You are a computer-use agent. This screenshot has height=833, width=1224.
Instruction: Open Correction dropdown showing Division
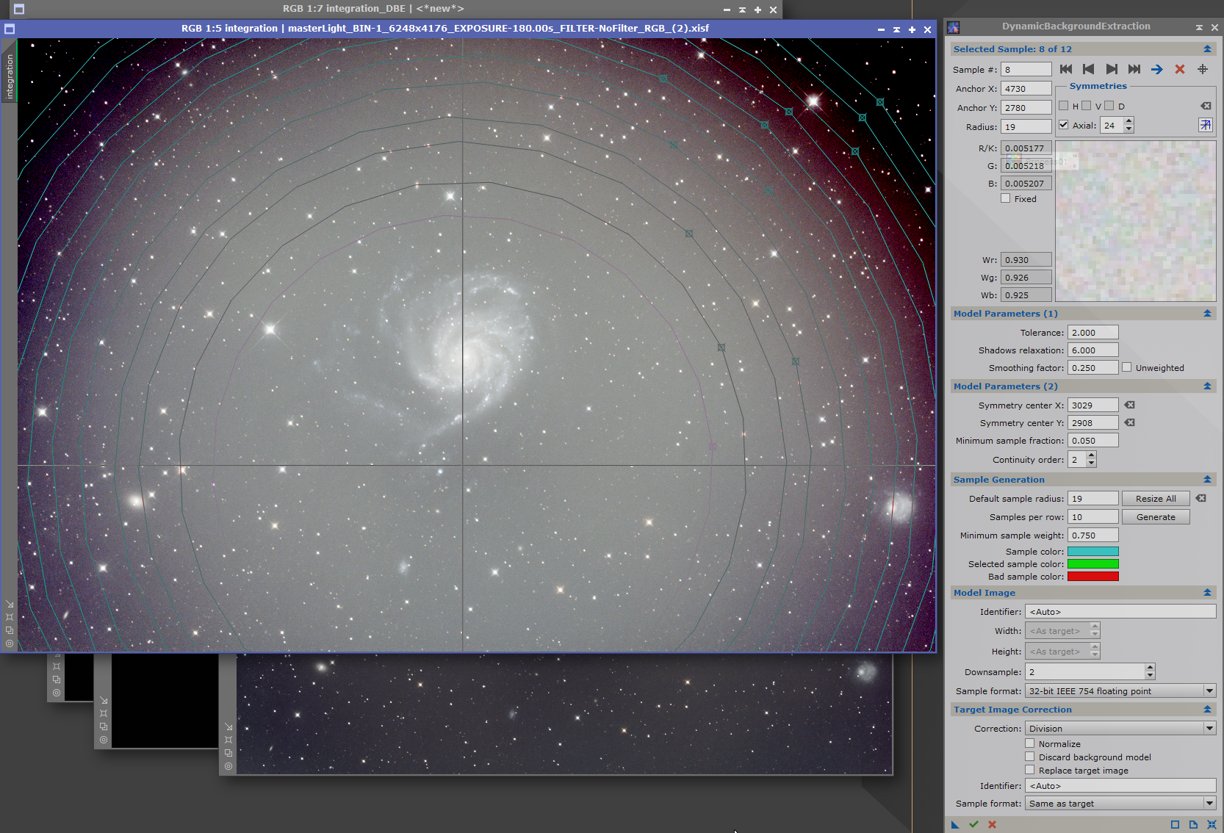(1120, 729)
